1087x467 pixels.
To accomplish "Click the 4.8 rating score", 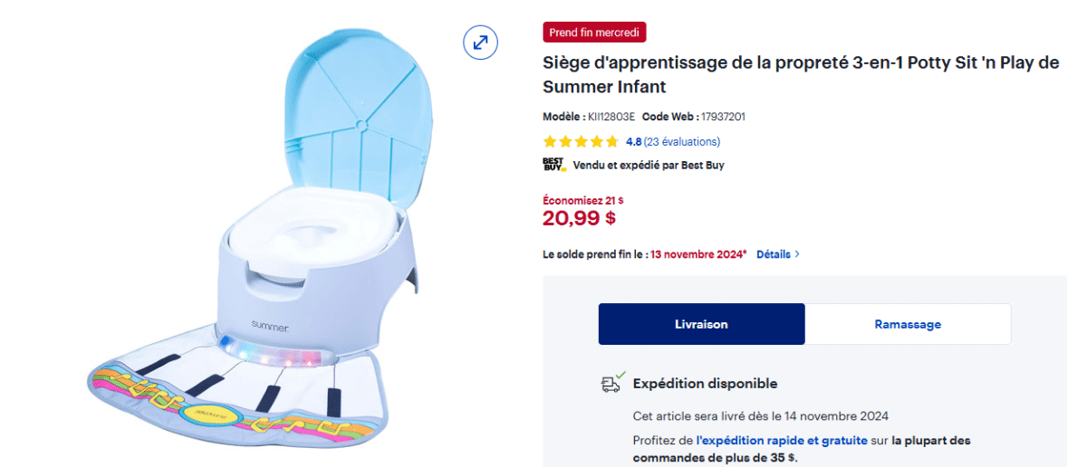I will 633,141.
